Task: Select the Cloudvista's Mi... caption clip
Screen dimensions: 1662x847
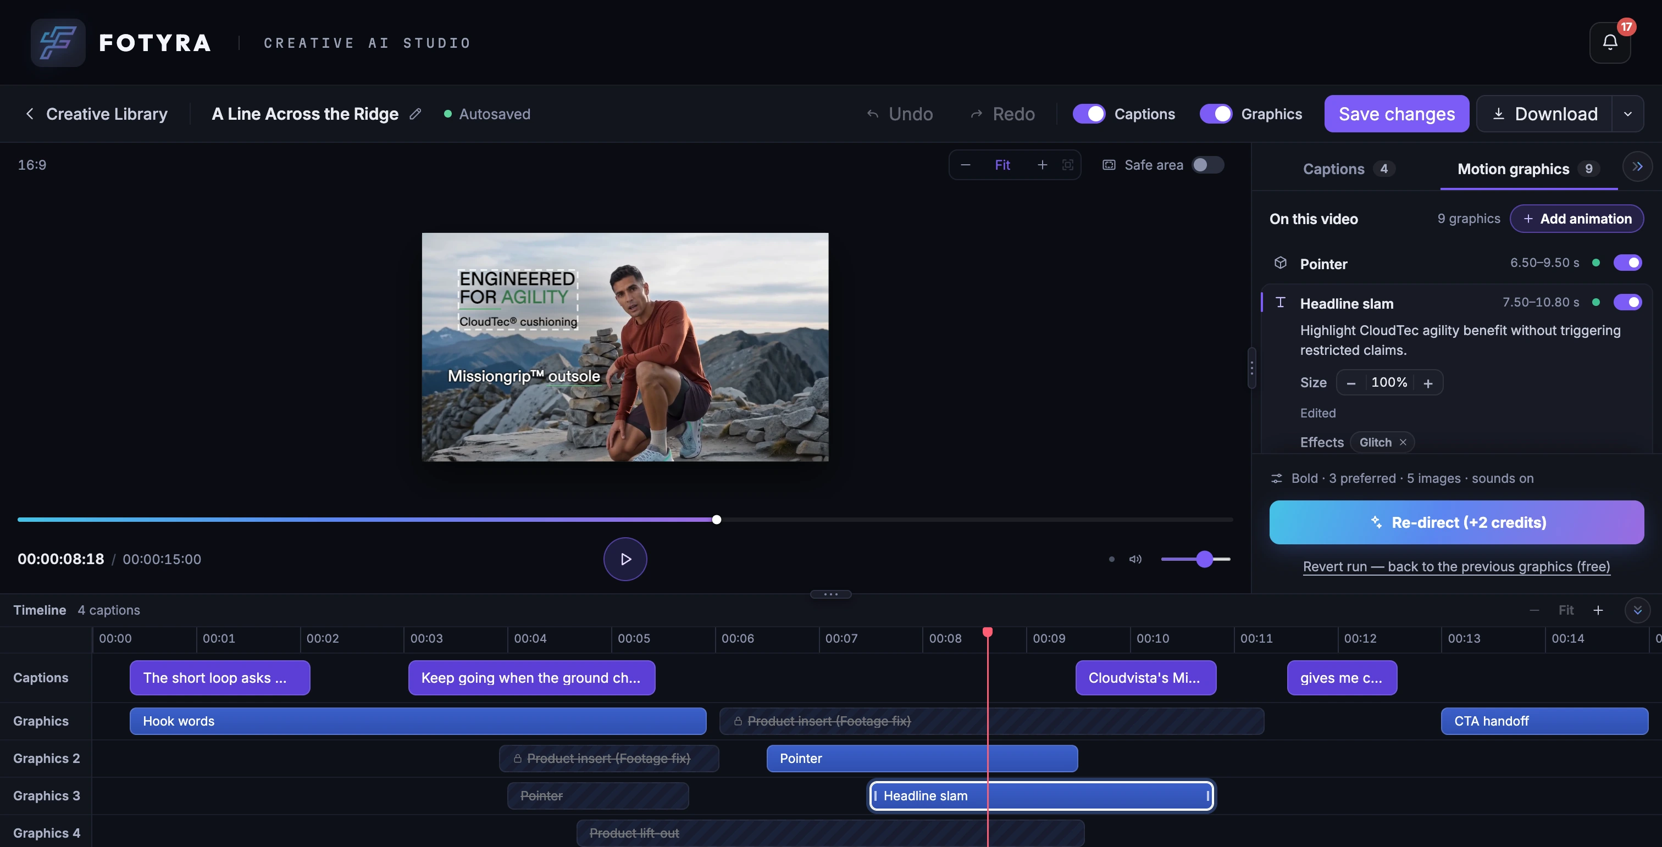Action: [1145, 677]
